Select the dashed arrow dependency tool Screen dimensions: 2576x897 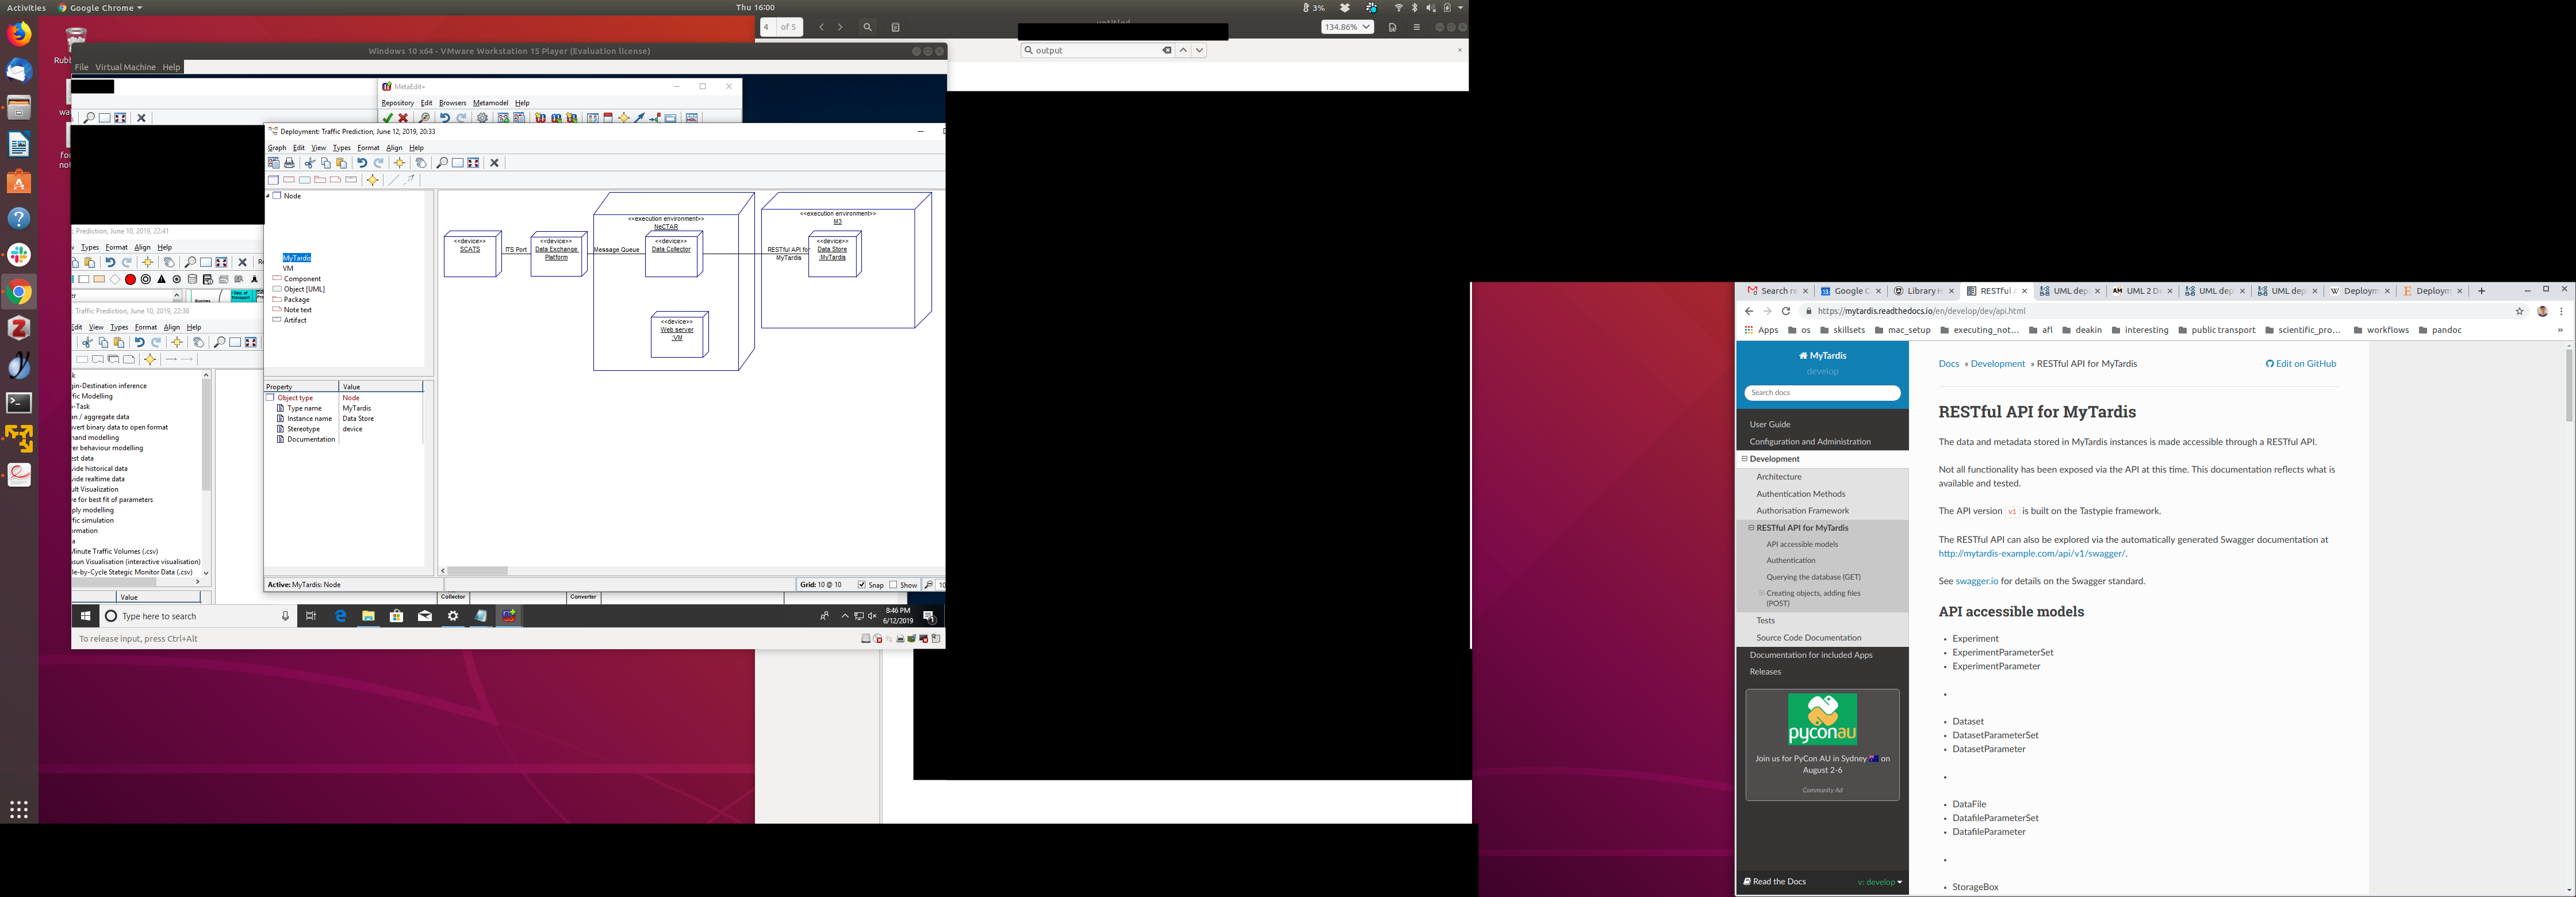409,180
